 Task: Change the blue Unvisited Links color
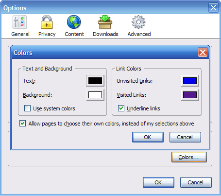pos(190,81)
